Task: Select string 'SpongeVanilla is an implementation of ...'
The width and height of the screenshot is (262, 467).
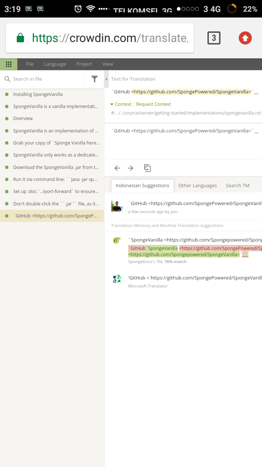Action: pyautogui.click(x=52, y=131)
